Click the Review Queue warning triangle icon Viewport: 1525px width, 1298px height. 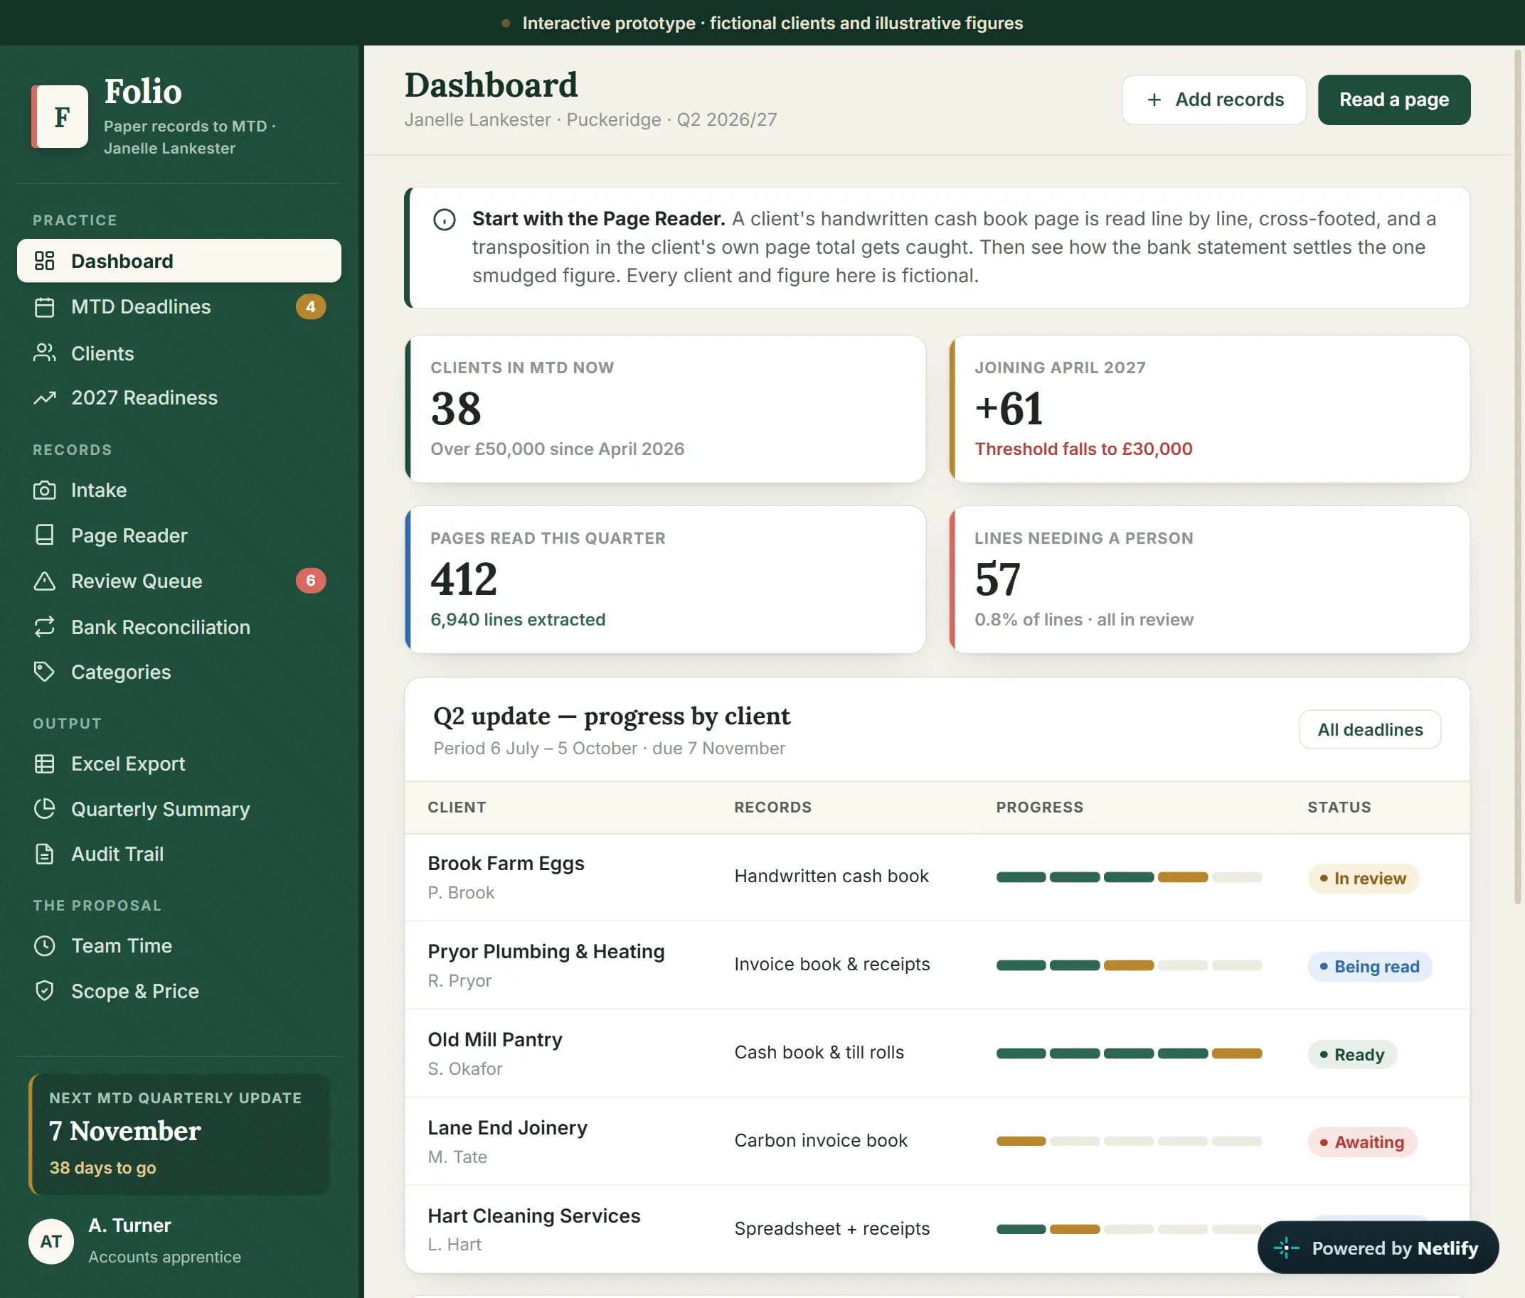(x=44, y=581)
